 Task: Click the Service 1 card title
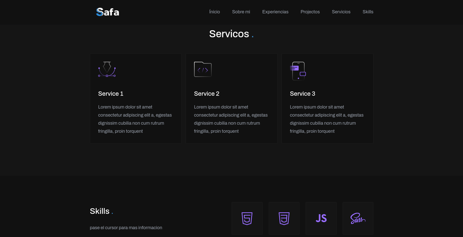(111, 94)
